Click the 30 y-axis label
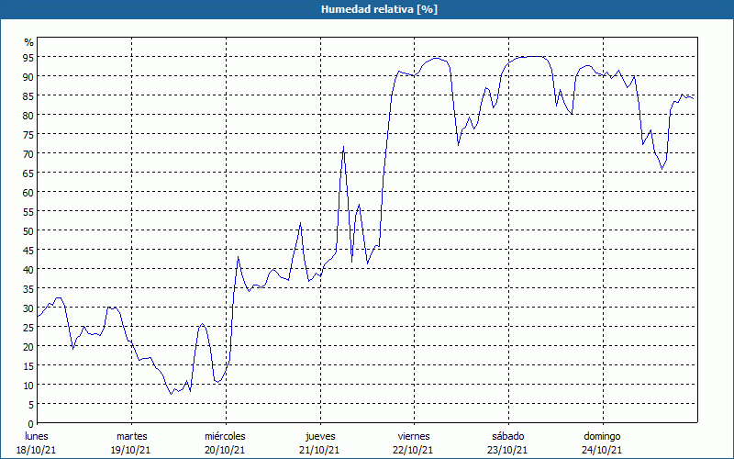 [28, 308]
